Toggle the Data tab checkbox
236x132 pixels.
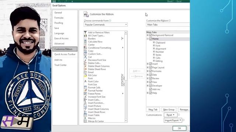150,75
